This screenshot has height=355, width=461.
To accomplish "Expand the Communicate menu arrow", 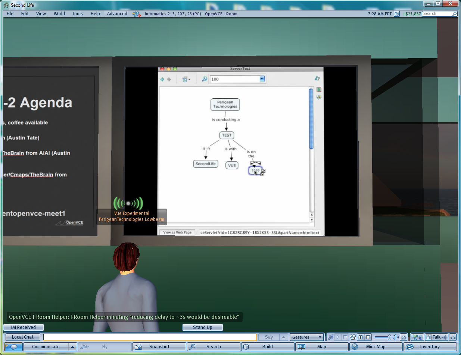I will (73, 347).
